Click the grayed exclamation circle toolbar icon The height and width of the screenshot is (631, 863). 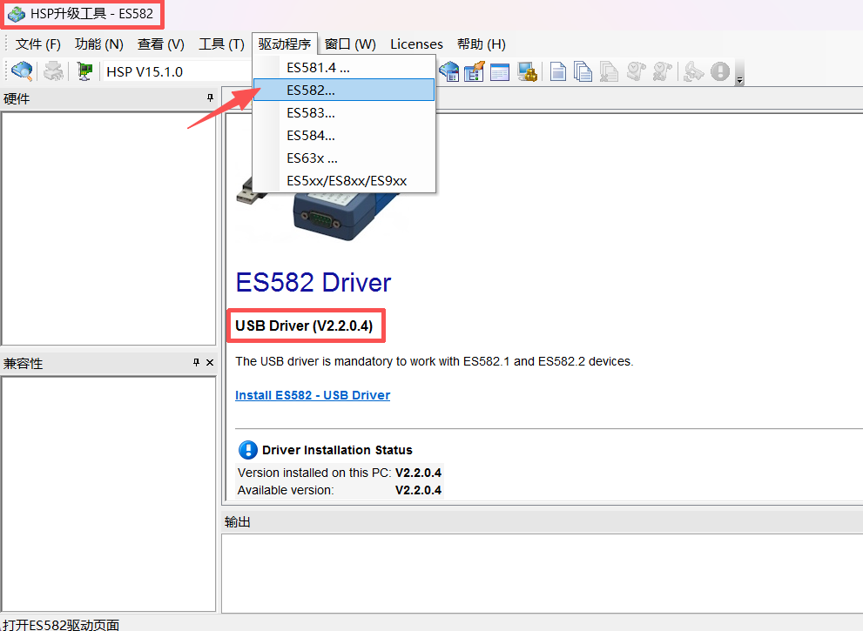pyautogui.click(x=720, y=71)
